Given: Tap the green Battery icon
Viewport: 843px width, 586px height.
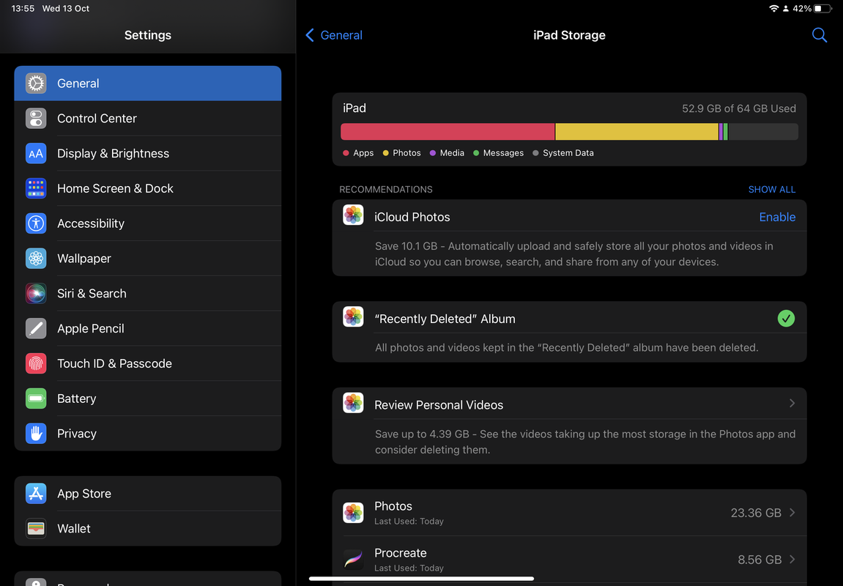Looking at the screenshot, I should pyautogui.click(x=36, y=398).
